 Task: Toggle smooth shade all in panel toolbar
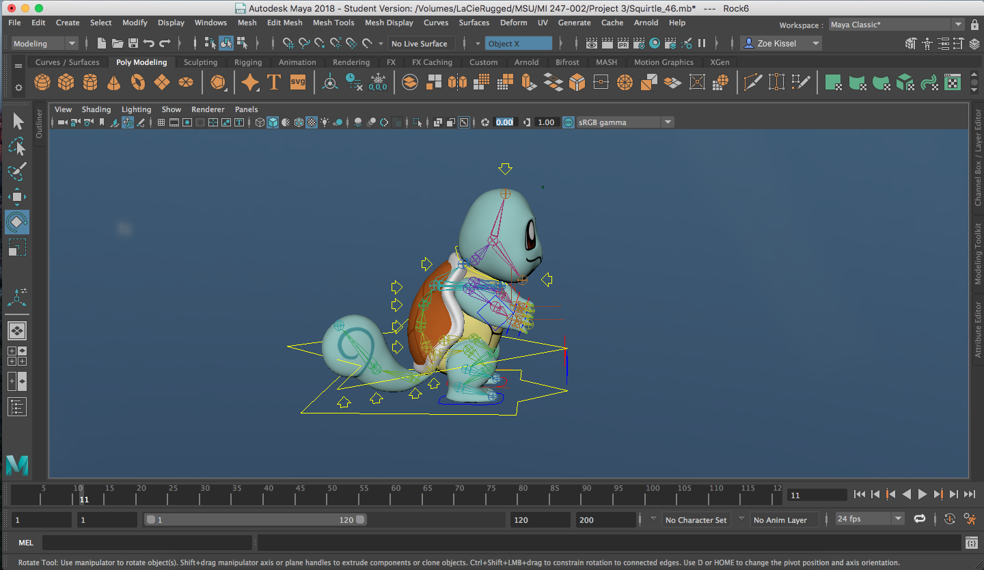click(x=273, y=122)
